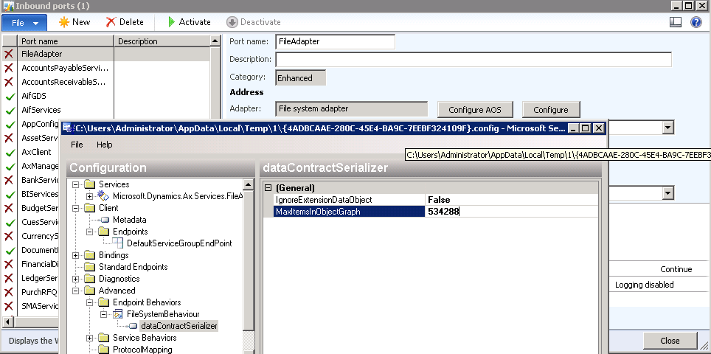
Task: Expand the Bindings folder node
Action: point(76,255)
